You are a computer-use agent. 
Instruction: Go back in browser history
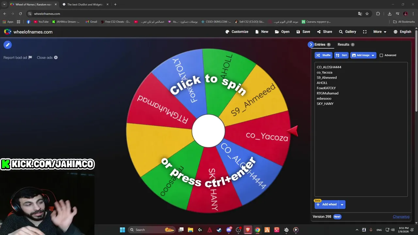pos(5,14)
